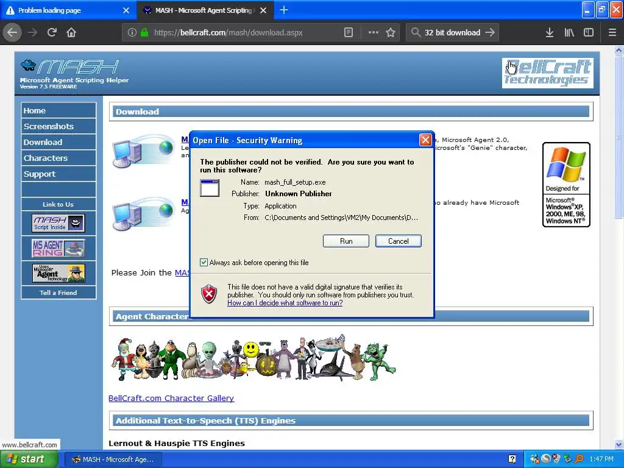Reload the page with the refresh icon

[x=52, y=32]
